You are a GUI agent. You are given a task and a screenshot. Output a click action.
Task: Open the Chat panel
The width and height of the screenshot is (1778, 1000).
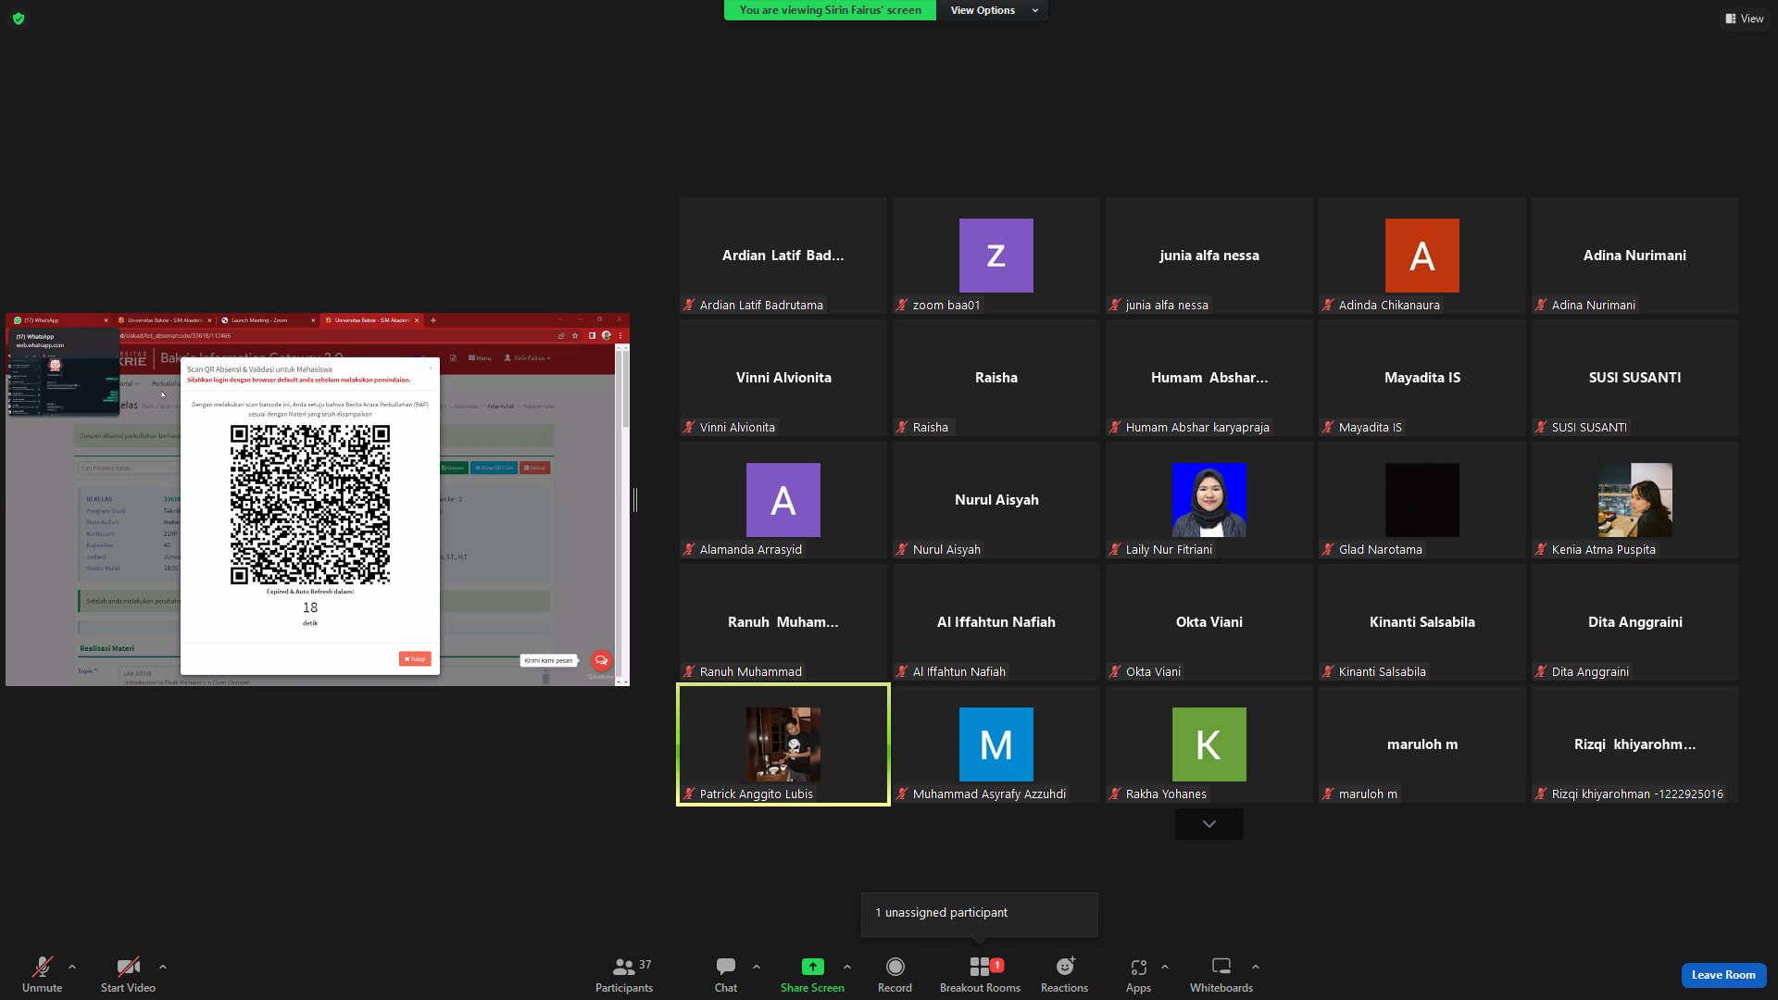726,974
